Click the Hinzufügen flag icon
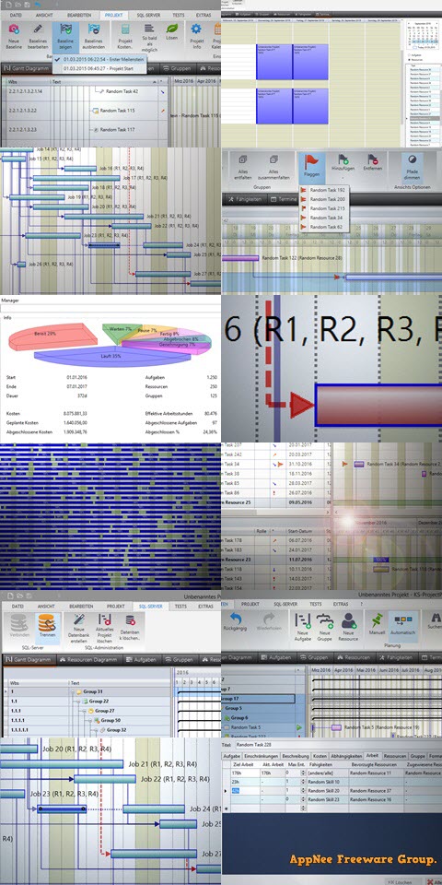Image resolution: width=442 pixels, height=885 pixels. tap(343, 159)
